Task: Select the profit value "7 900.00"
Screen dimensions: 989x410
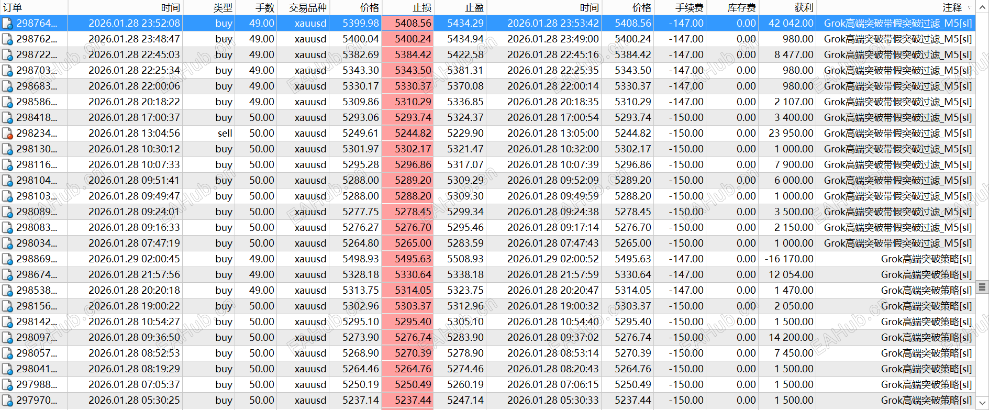Action: coord(794,165)
